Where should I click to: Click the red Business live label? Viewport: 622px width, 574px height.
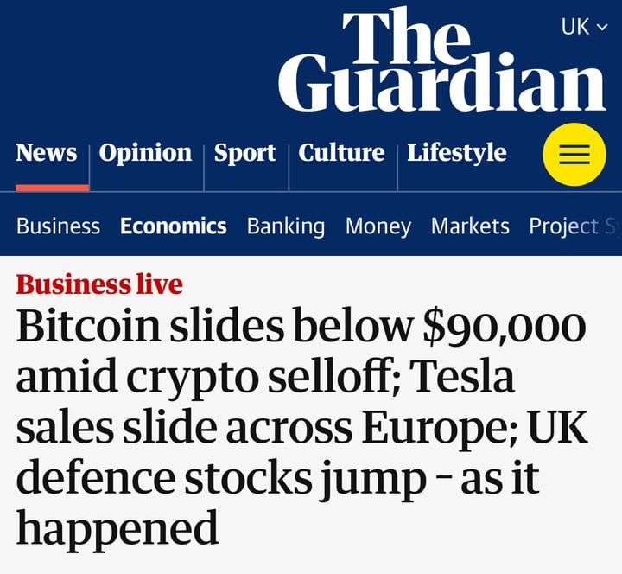[99, 284]
